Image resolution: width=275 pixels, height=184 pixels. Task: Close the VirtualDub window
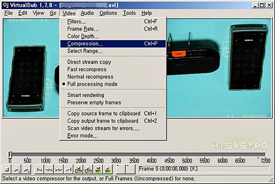(269, 5)
